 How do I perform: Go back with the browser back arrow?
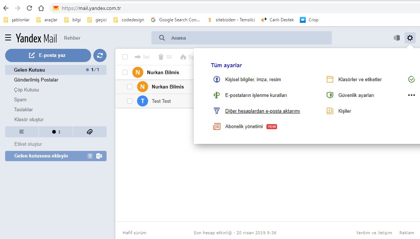coord(6,8)
